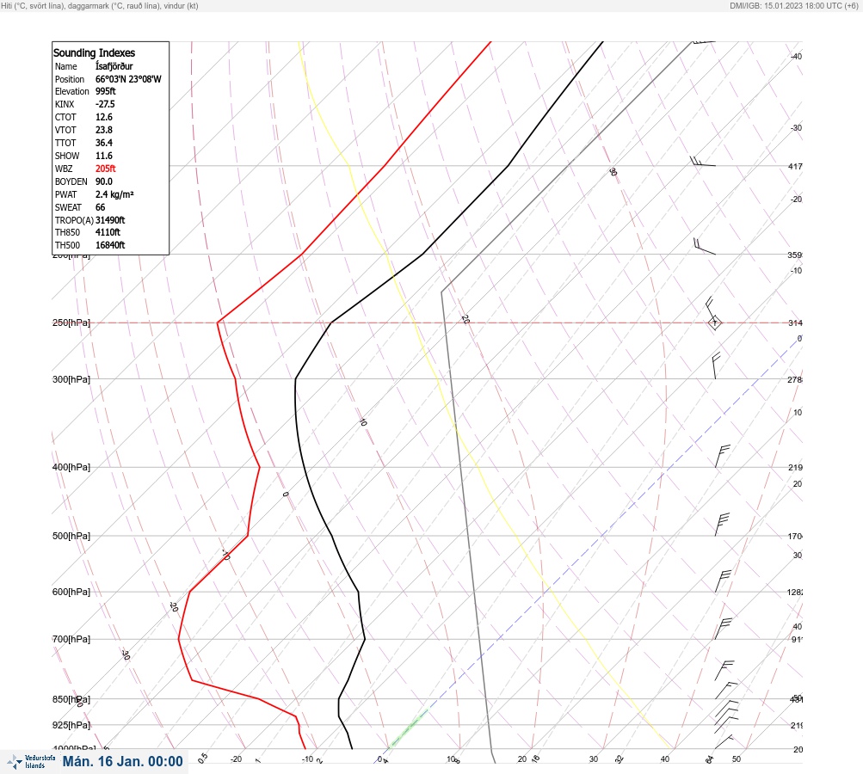
Task: Select the TH850 value 4110ft
Action: coord(108,232)
